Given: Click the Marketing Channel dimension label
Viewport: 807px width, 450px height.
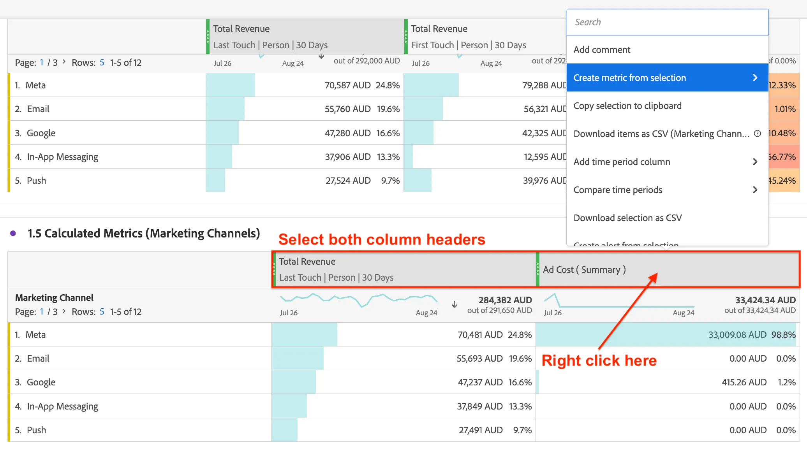Looking at the screenshot, I should (x=54, y=298).
